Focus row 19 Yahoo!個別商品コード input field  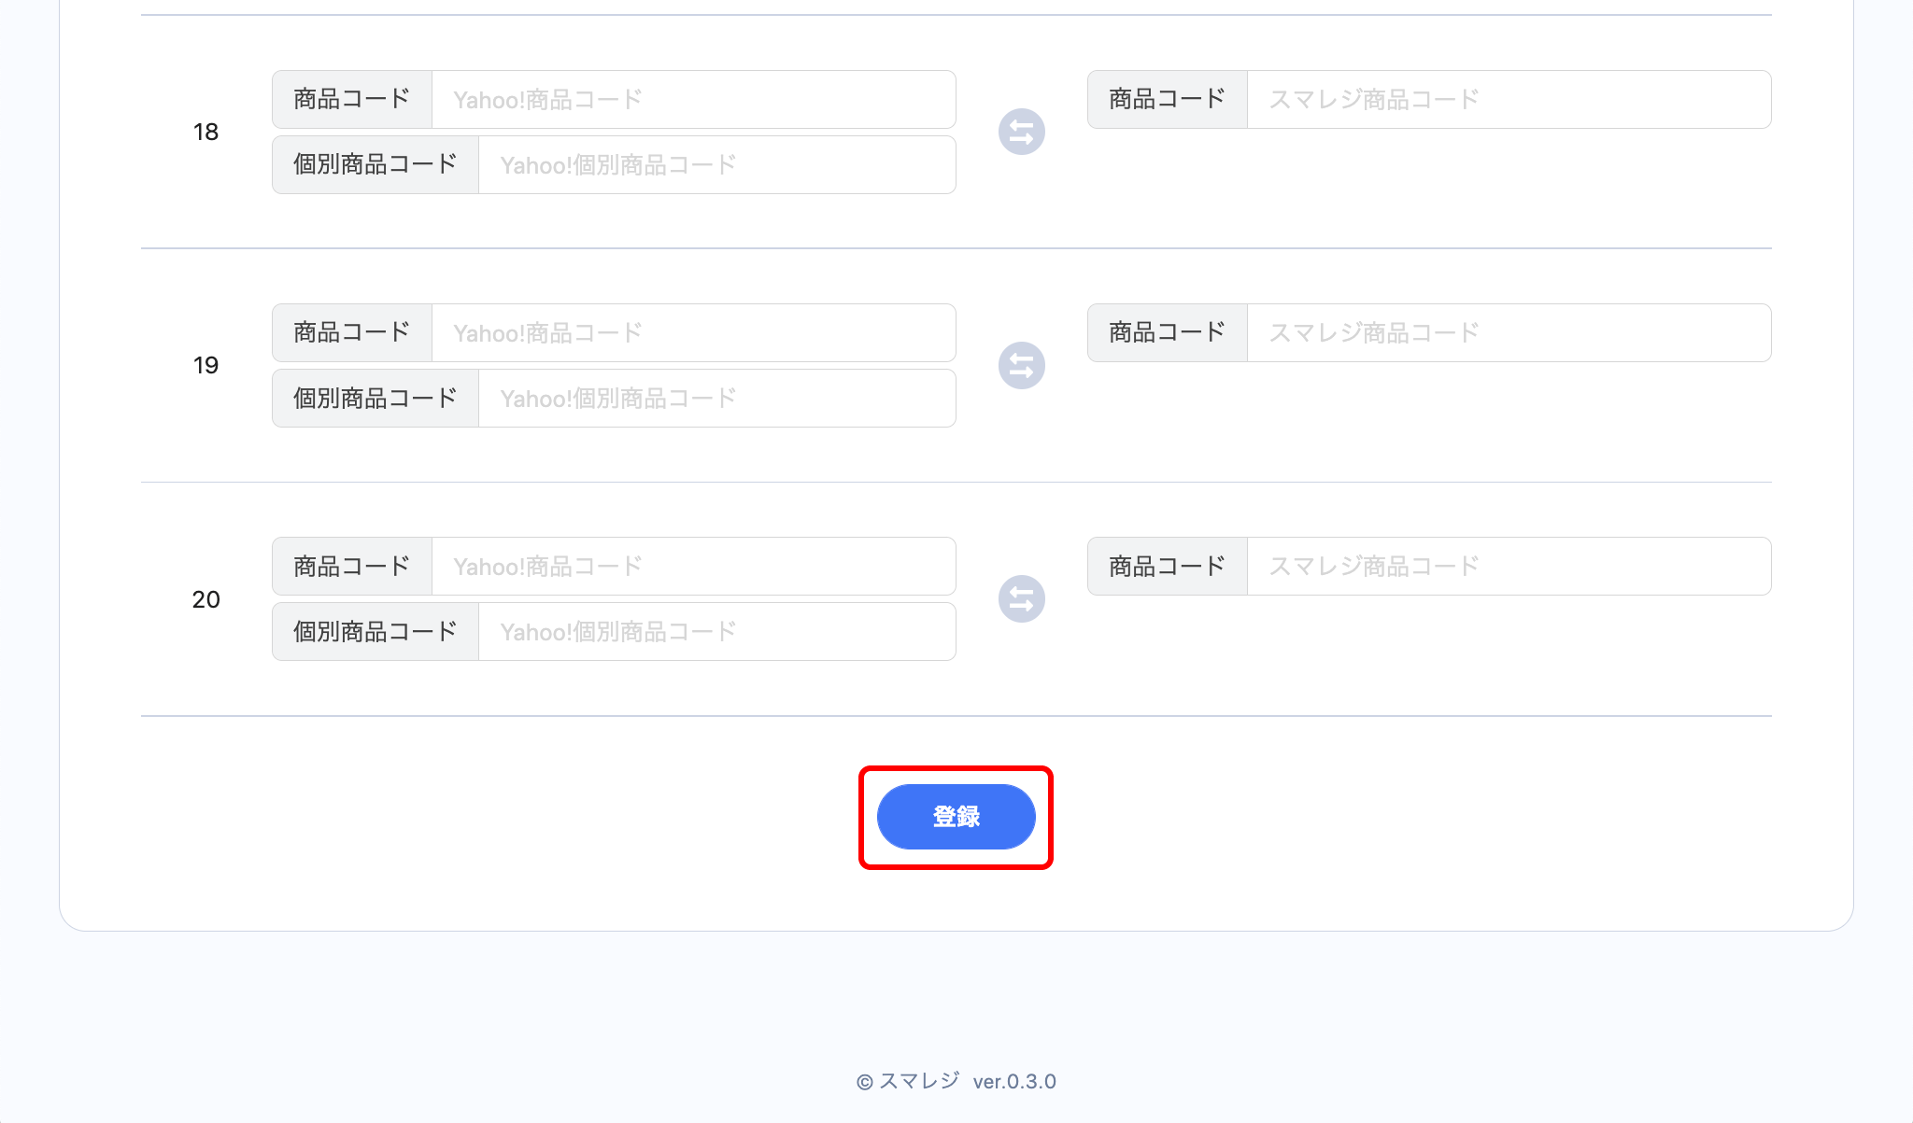pos(716,399)
